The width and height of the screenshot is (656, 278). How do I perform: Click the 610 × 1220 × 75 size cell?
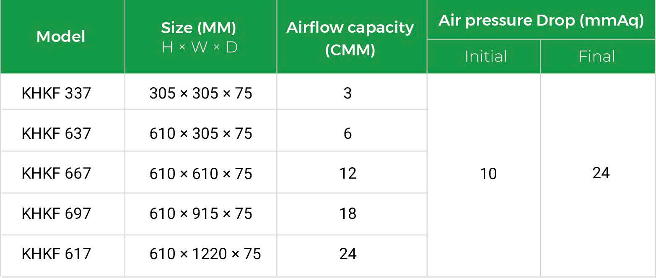[x=205, y=254]
